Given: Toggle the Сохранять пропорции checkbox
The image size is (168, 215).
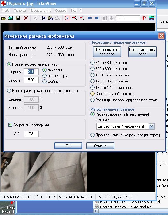Looking at the screenshot, I should click(x=10, y=125).
